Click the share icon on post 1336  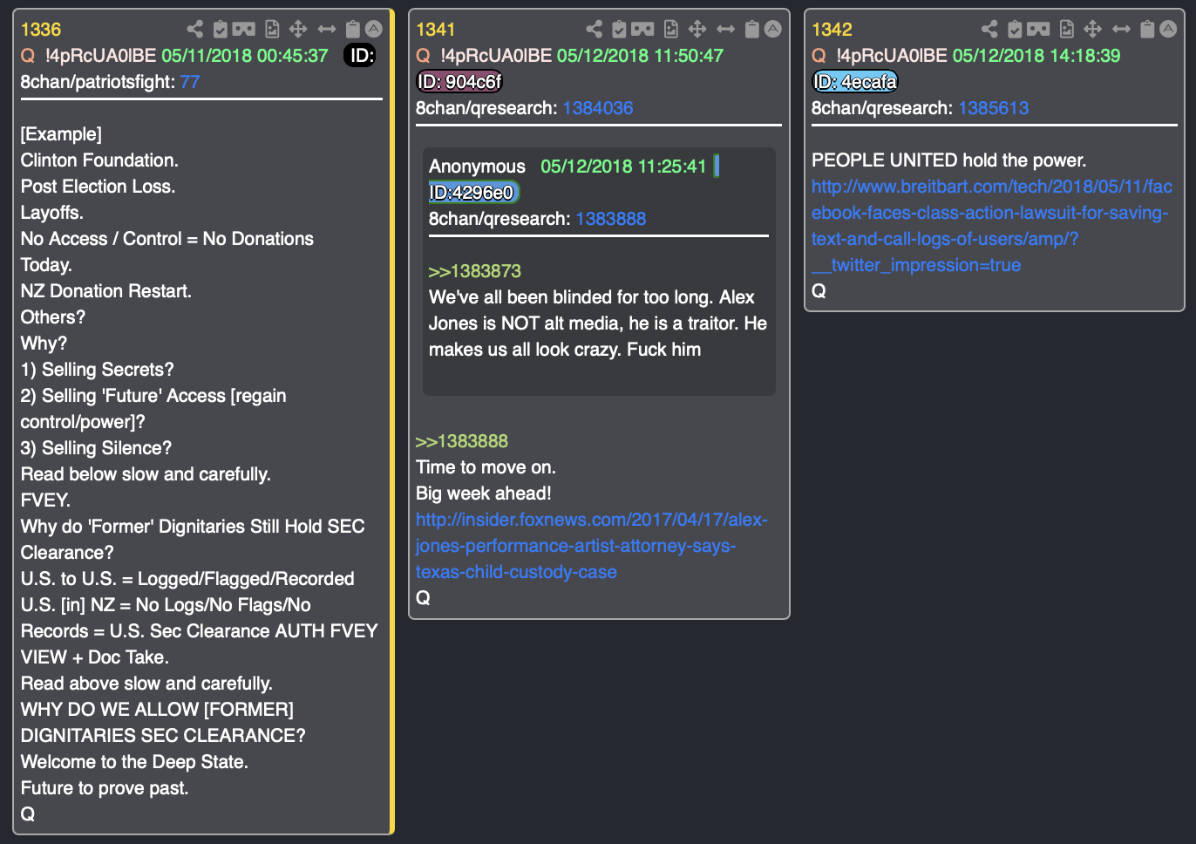click(195, 29)
